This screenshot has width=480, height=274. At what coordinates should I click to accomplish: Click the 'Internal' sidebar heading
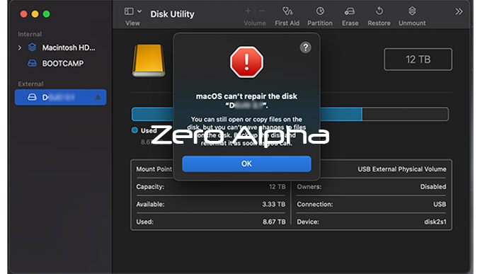30,34
